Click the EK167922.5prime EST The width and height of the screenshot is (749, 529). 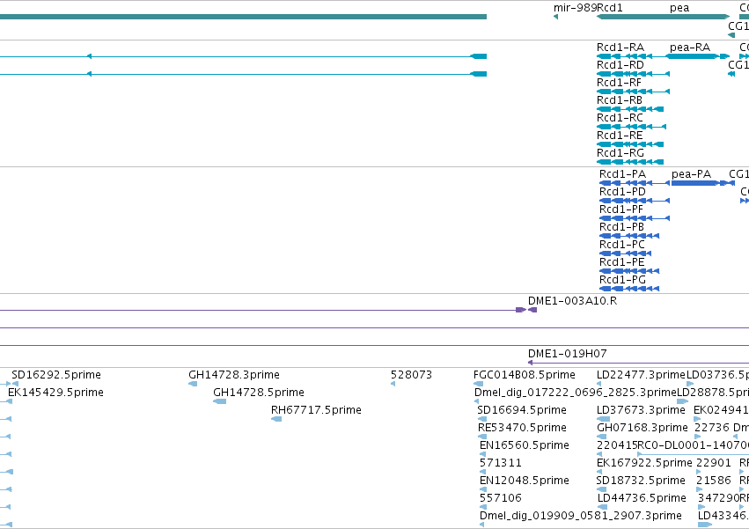tap(599, 472)
